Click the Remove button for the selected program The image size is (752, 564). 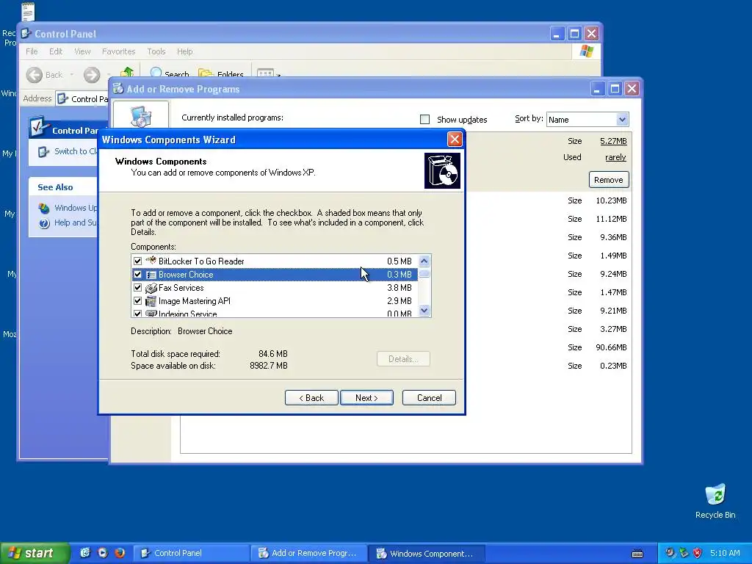(609, 180)
